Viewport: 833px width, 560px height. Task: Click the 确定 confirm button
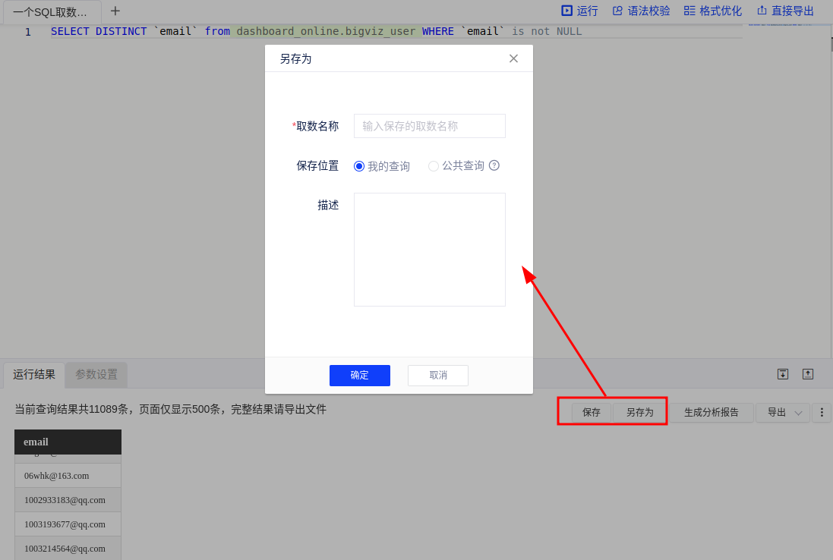359,376
